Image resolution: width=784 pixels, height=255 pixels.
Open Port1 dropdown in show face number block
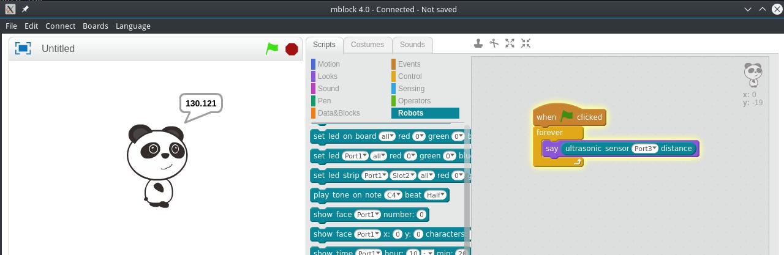pyautogui.click(x=368, y=215)
